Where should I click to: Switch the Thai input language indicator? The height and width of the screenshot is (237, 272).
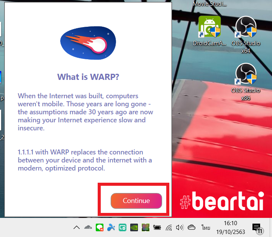206,227
